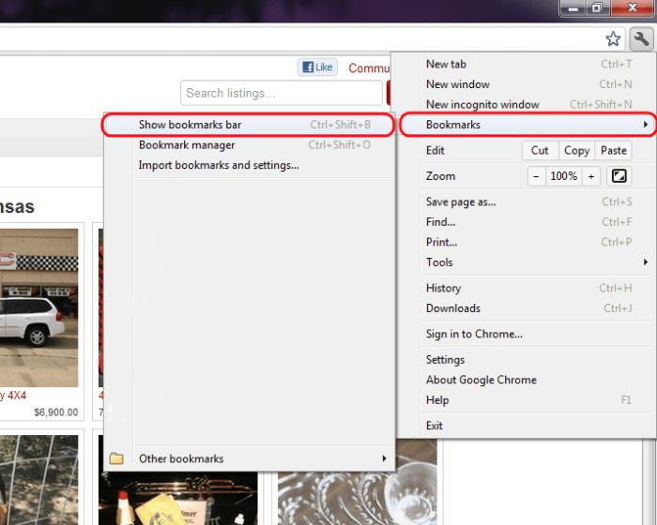The image size is (657, 525).
Task: Click the Facebook Like button
Action: pos(317,67)
